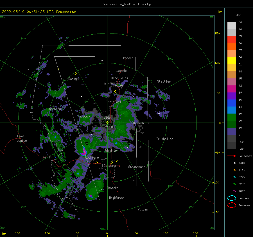Screen dimensions: 253x237
Task: Click the Cochrane city label
Action: click(92, 158)
